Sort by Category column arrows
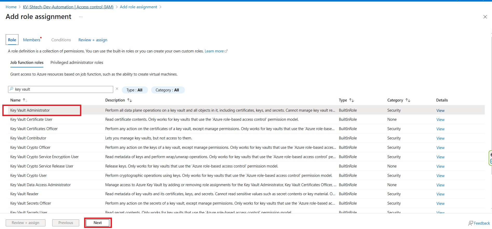The height and width of the screenshot is (229, 492). click(x=408, y=100)
